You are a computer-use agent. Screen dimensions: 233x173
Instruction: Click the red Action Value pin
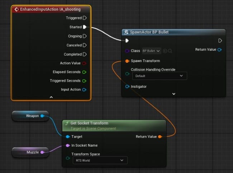point(84,63)
